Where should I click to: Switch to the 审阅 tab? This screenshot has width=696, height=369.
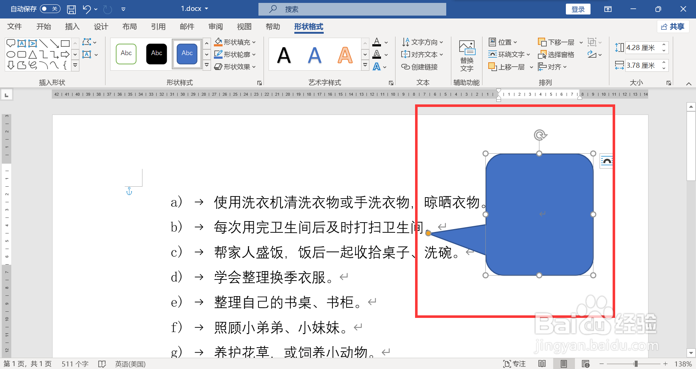[x=216, y=26]
